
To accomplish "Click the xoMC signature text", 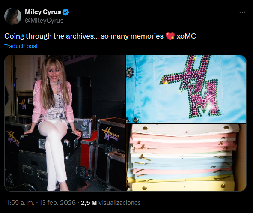I will pyautogui.click(x=186, y=36).
